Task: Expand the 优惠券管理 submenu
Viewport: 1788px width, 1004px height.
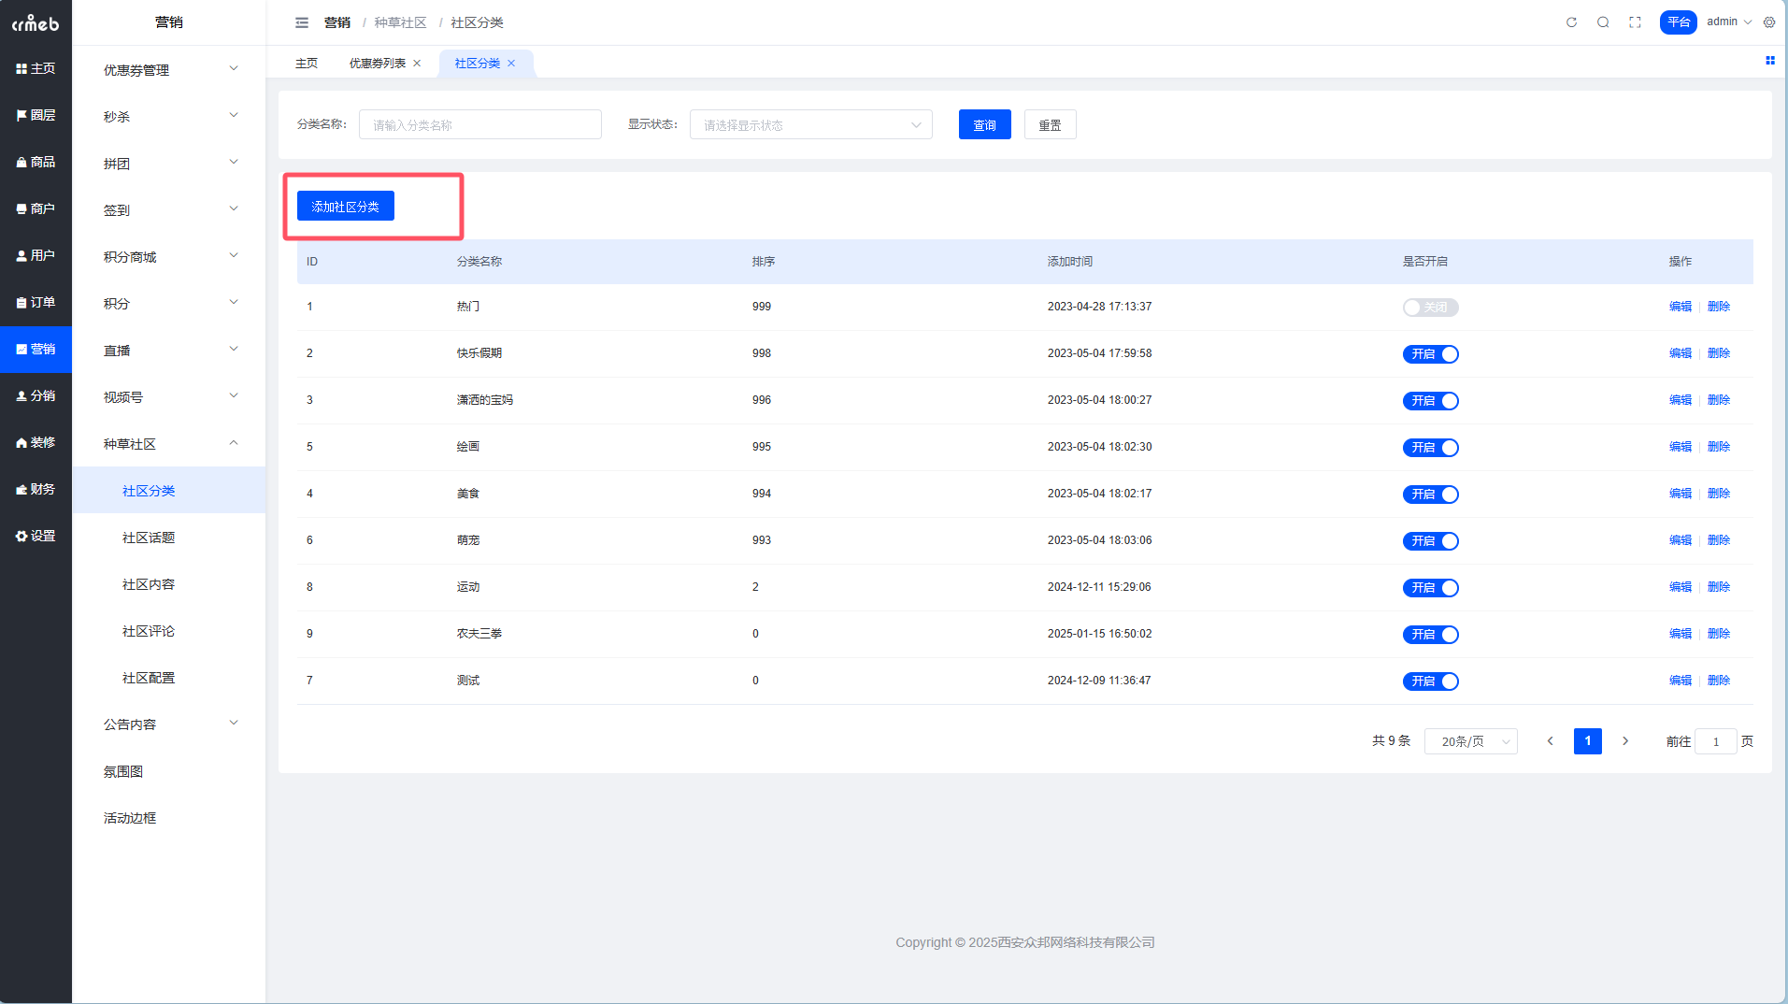Action: tap(169, 70)
